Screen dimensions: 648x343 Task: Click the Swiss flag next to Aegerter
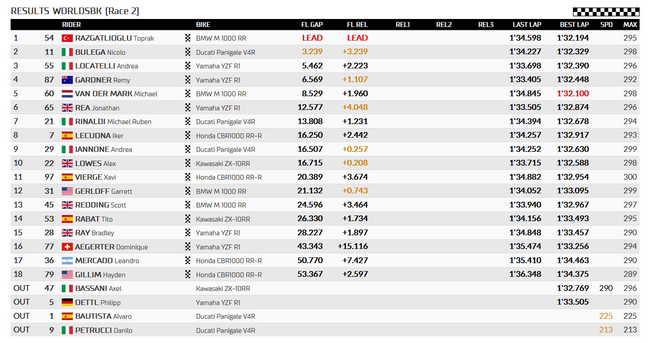coord(67,247)
